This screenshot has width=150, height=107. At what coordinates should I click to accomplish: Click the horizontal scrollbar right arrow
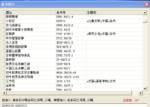141,93
